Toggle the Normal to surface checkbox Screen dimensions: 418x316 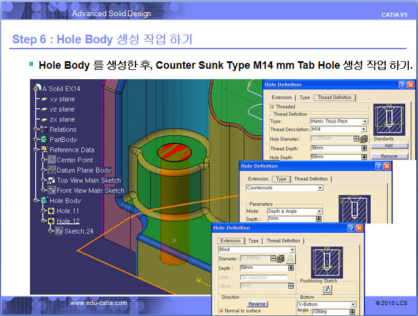coord(221,311)
